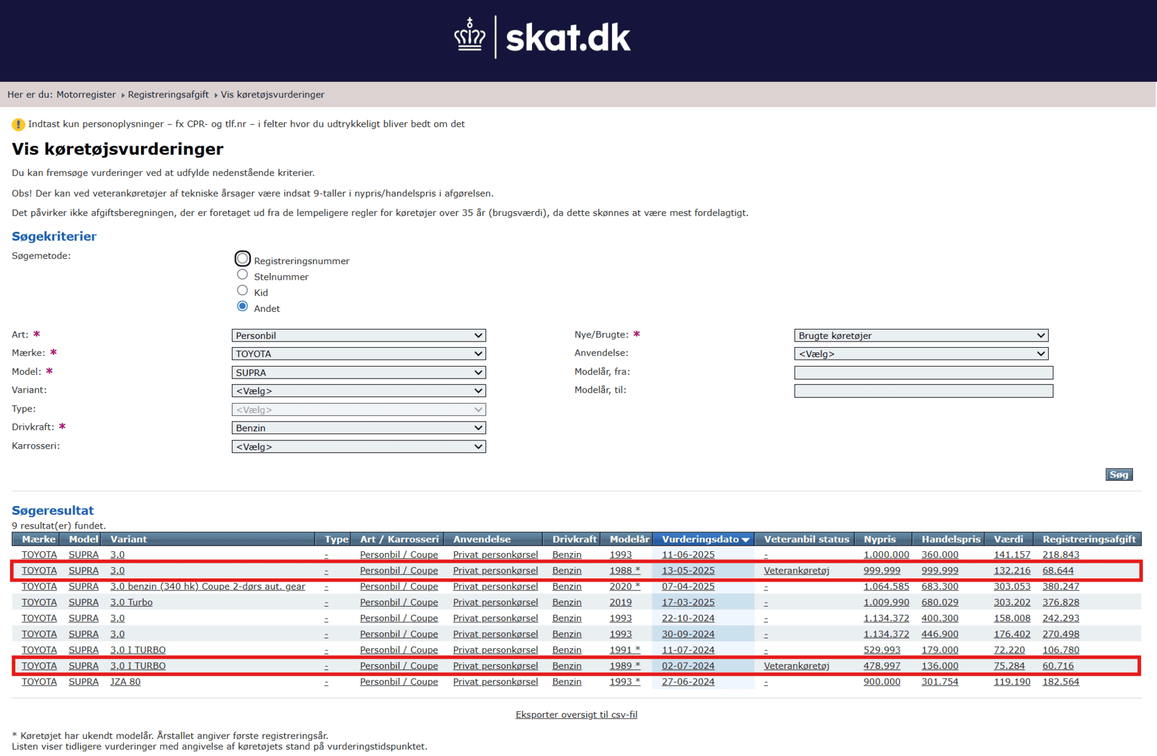Select the Registreringsnummer radio button

pos(243,259)
